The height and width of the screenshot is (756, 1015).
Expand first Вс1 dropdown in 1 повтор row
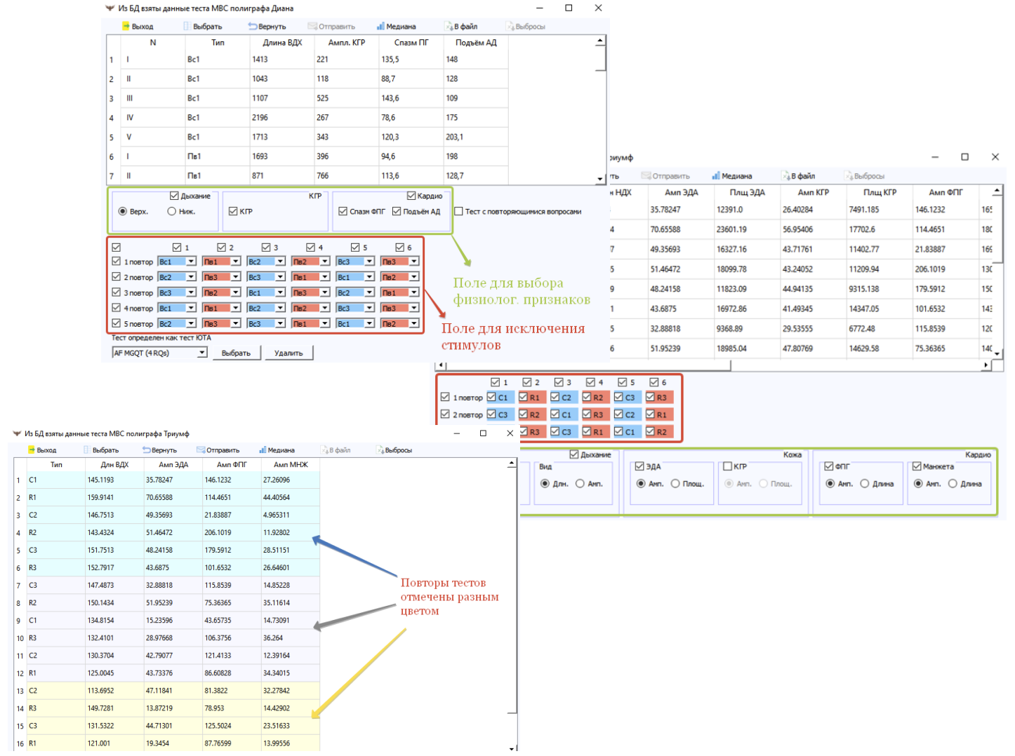click(x=191, y=262)
